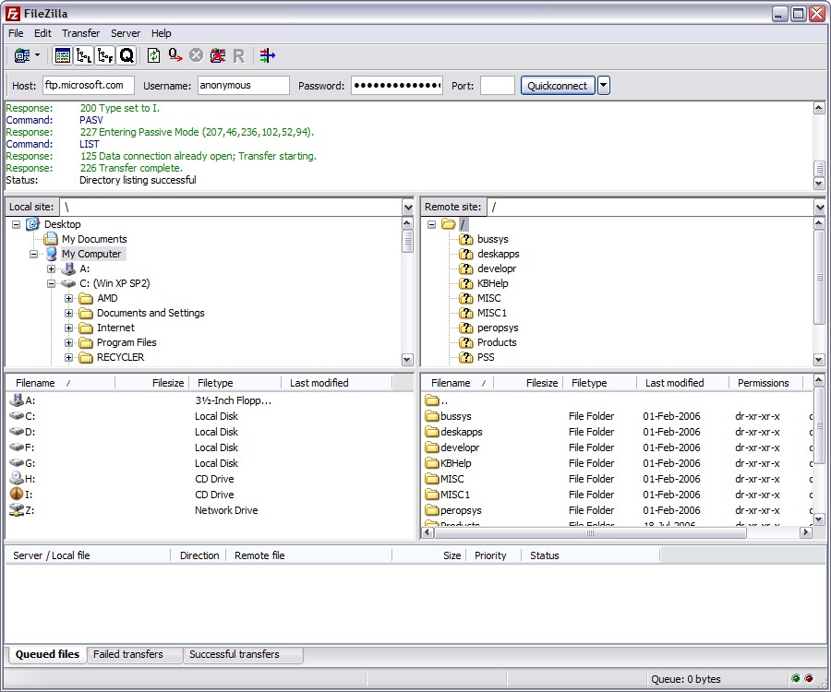Open the Transfer menu

click(80, 33)
